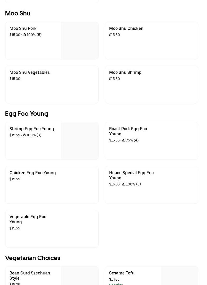
Task: Click thumbs-up icon on House Special Egg Foo Young
Action: (124, 184)
